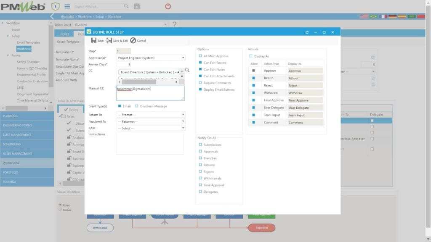Click the refresh icon in dialog title bar
The image size is (431, 242).
click(x=307, y=32)
